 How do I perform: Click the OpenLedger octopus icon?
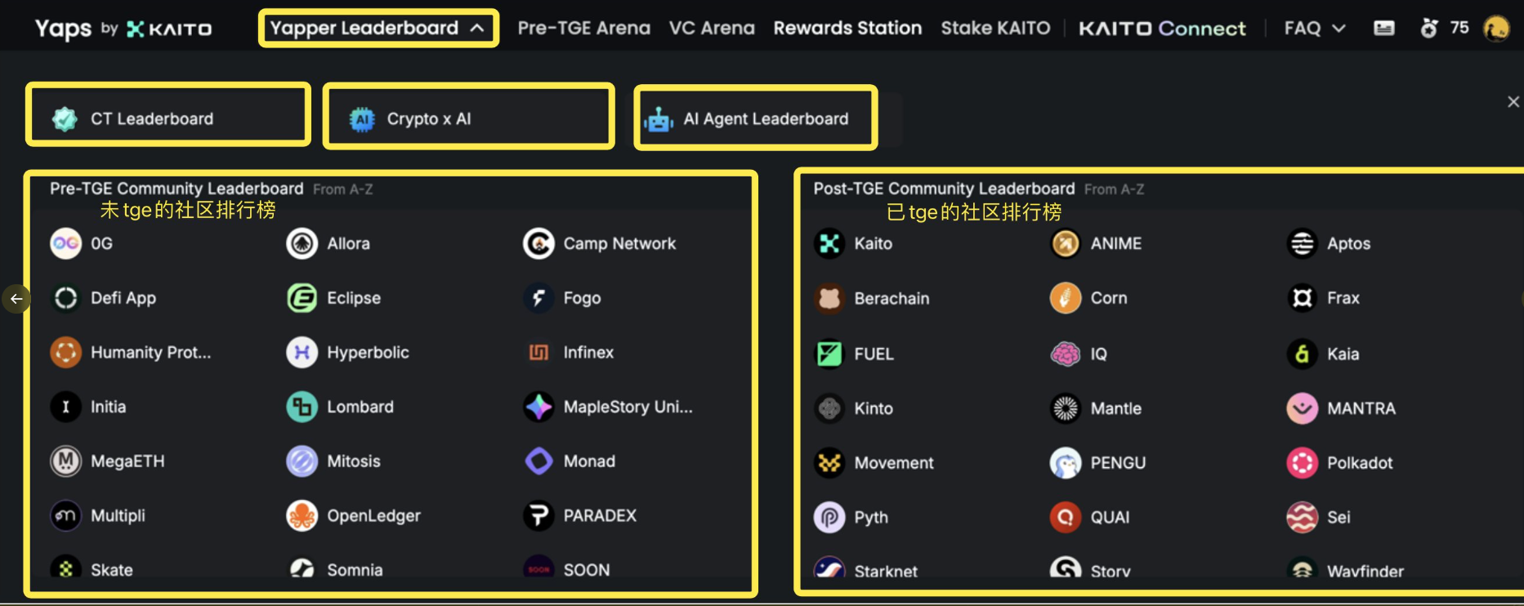click(x=302, y=516)
